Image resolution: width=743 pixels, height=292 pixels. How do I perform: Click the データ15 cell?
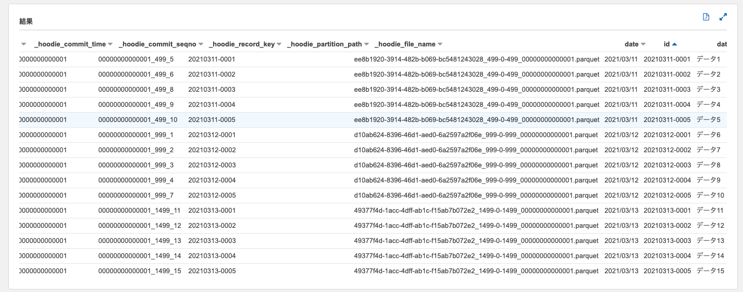(x=711, y=271)
